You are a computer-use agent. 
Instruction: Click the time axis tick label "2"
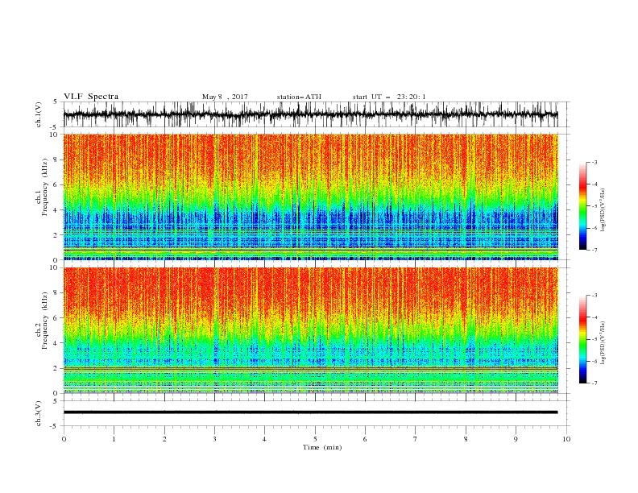(164, 439)
